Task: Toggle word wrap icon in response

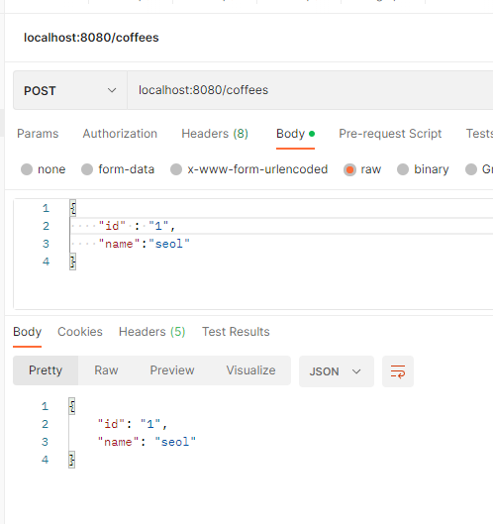Action: point(398,371)
